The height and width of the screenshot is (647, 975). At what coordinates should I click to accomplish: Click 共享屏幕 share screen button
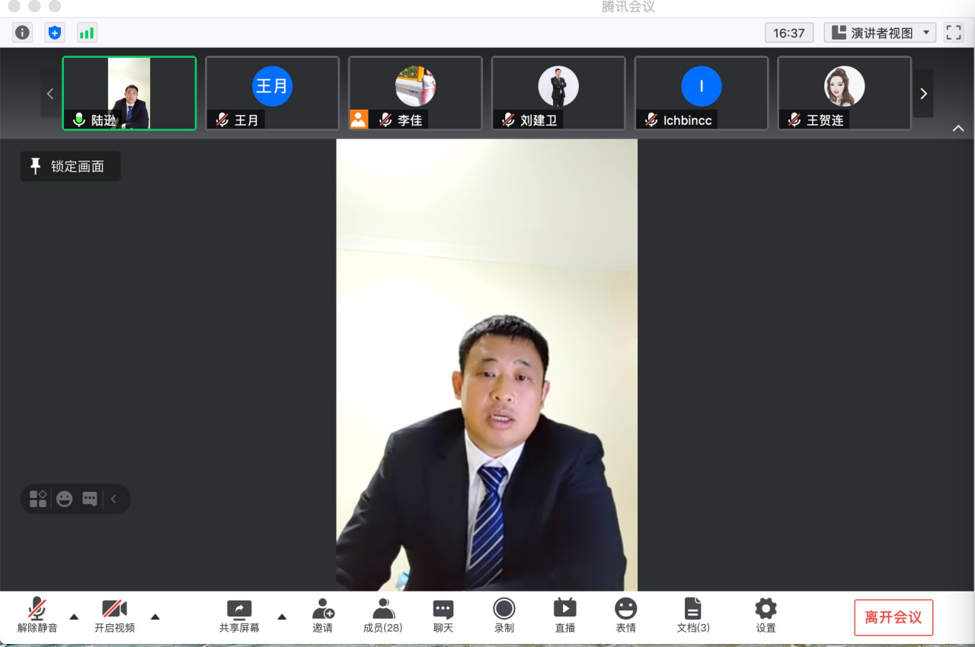(x=239, y=615)
